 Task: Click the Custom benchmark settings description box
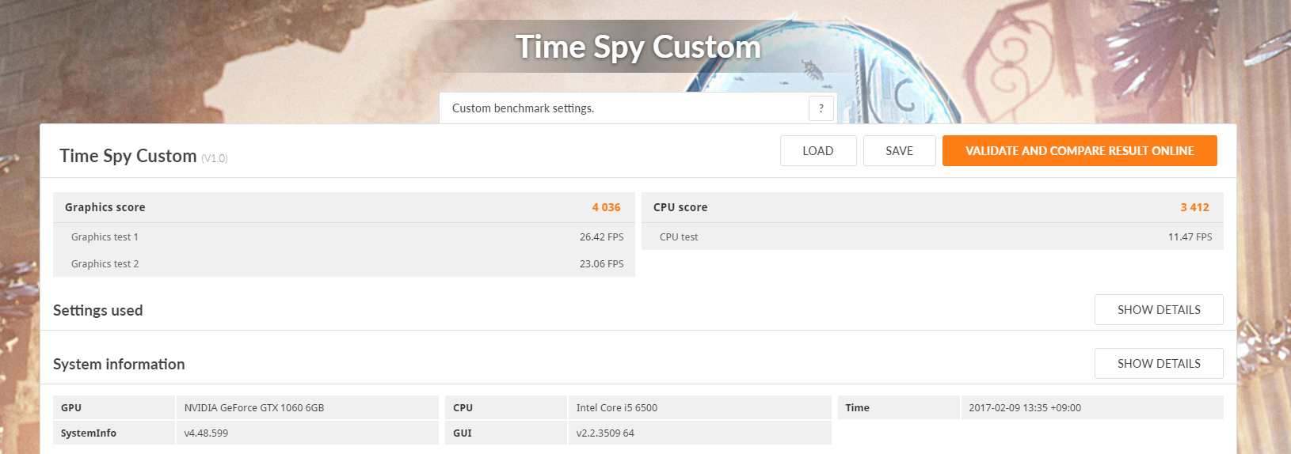[x=638, y=108]
